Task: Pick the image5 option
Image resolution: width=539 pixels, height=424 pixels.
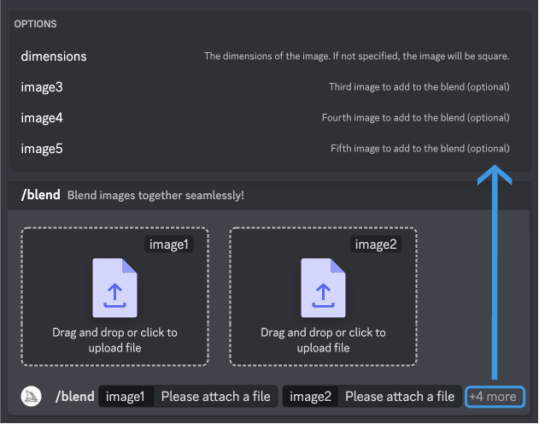Action: [265, 149]
